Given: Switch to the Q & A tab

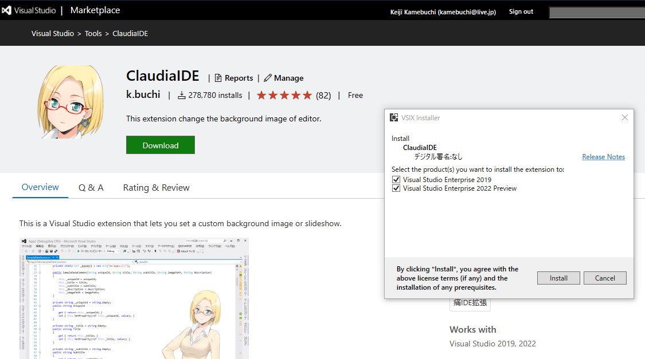Looking at the screenshot, I should click(91, 188).
